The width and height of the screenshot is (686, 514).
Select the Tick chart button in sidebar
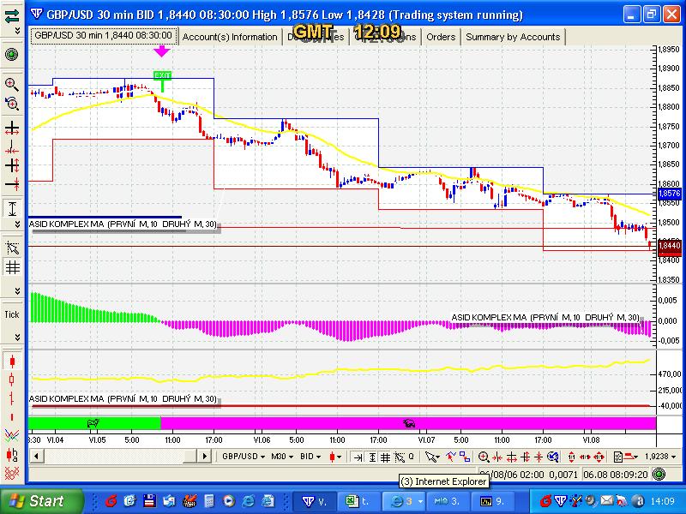pyautogui.click(x=12, y=314)
